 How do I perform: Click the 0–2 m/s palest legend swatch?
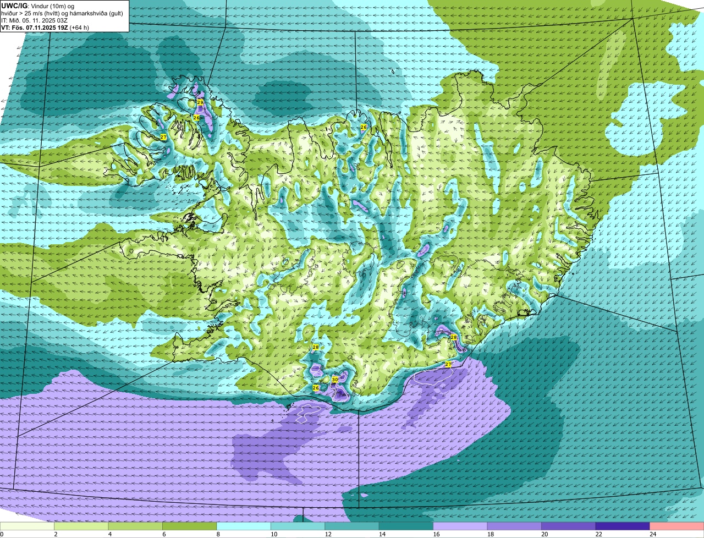28,526
